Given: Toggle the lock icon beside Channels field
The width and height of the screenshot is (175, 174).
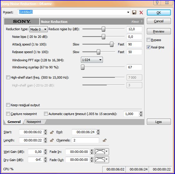Looking at the screenshot, I should coord(105,140).
